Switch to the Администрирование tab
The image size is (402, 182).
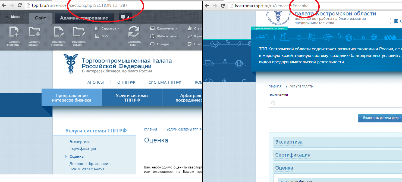[84, 18]
